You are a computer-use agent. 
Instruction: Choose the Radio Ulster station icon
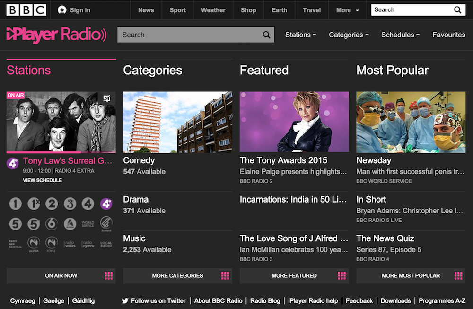(x=34, y=243)
